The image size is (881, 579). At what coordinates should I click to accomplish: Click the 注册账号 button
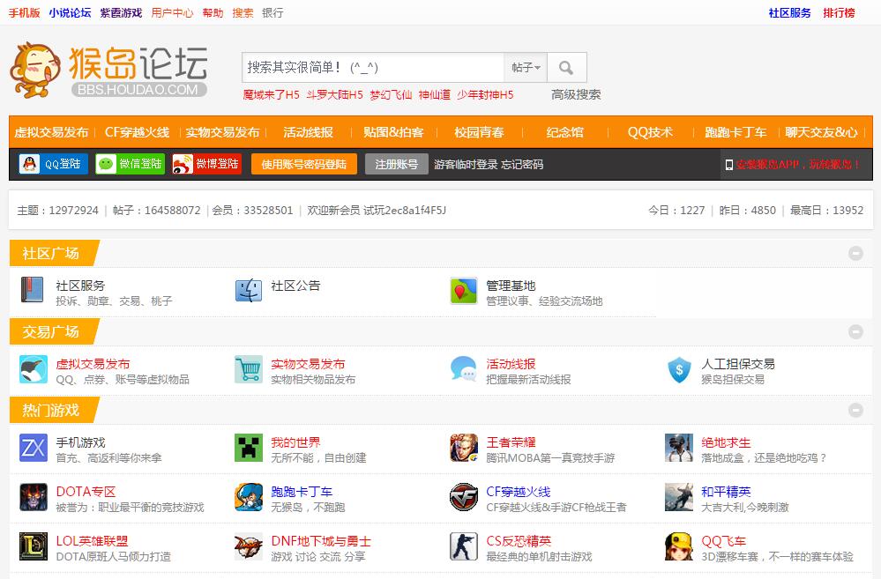(x=397, y=164)
